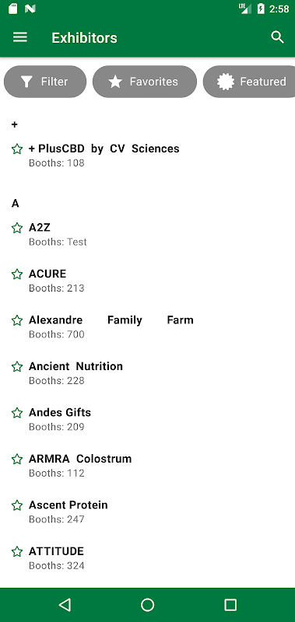Viewport: 295px width, 622px height.
Task: Mark Alexandre Family Farm as favorite
Action: [x=17, y=320]
